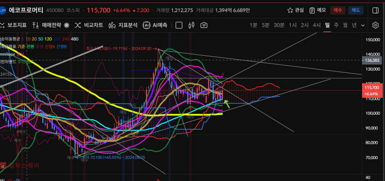The height and width of the screenshot is (181, 385).
Task: Click the candlestick chart type icon
Action: click(192, 25)
